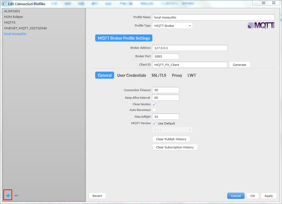Click the Apply button
Image resolution: width=282 pixels, height=204 pixels.
[269, 196]
